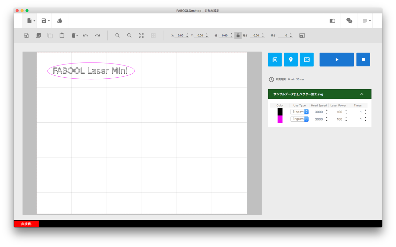Screen dimensions: 396x247
Task: Click the 幅 width input field
Action: point(224,35)
